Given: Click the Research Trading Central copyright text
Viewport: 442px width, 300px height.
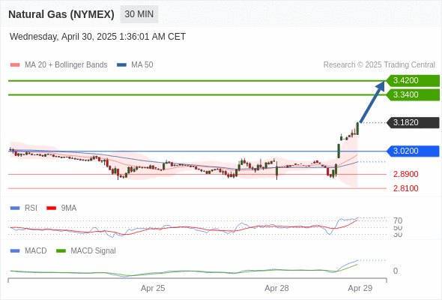Looking at the screenshot, I should (379, 65).
